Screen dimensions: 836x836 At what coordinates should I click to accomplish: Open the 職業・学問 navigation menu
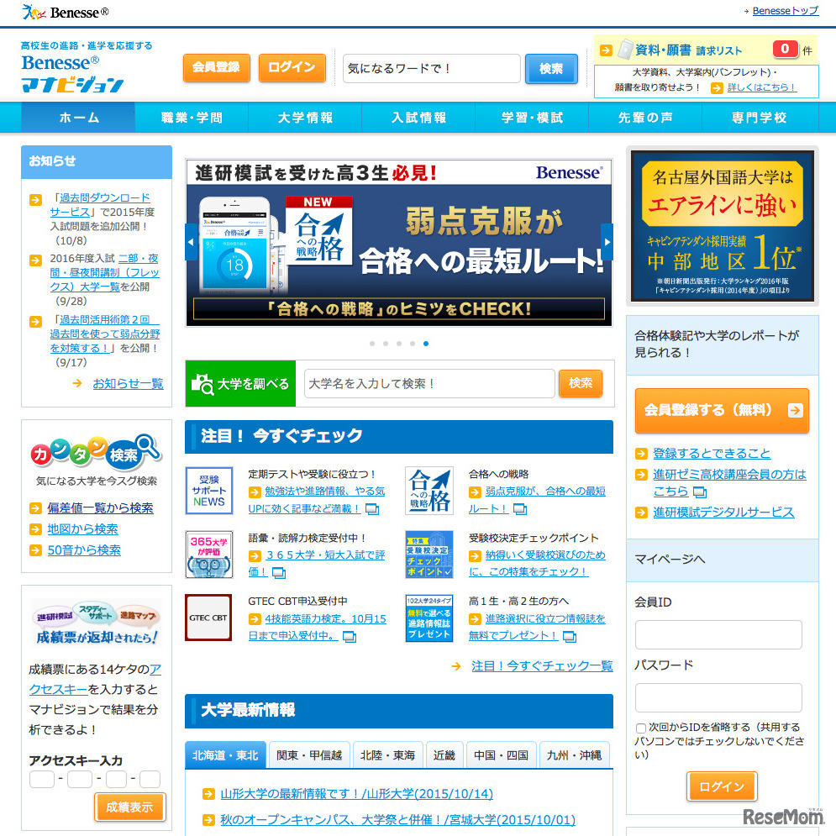tap(192, 118)
